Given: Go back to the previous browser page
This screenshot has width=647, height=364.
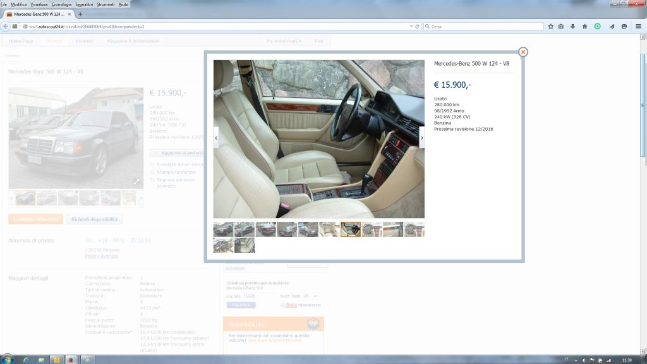Looking at the screenshot, I should coord(5,27).
